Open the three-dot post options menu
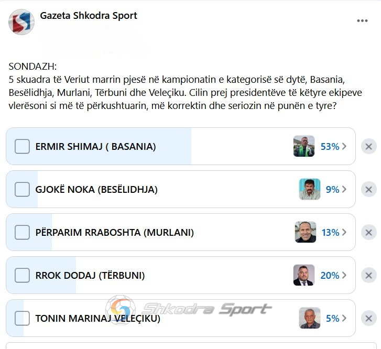Viewport: 381px width, 349px height. point(362,21)
